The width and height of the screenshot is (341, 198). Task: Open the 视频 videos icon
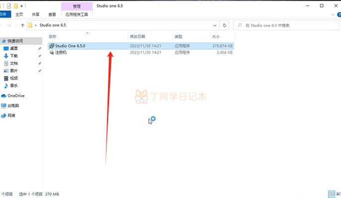6,78
